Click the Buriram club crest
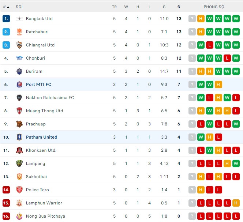243x222 pixels. [19, 71]
